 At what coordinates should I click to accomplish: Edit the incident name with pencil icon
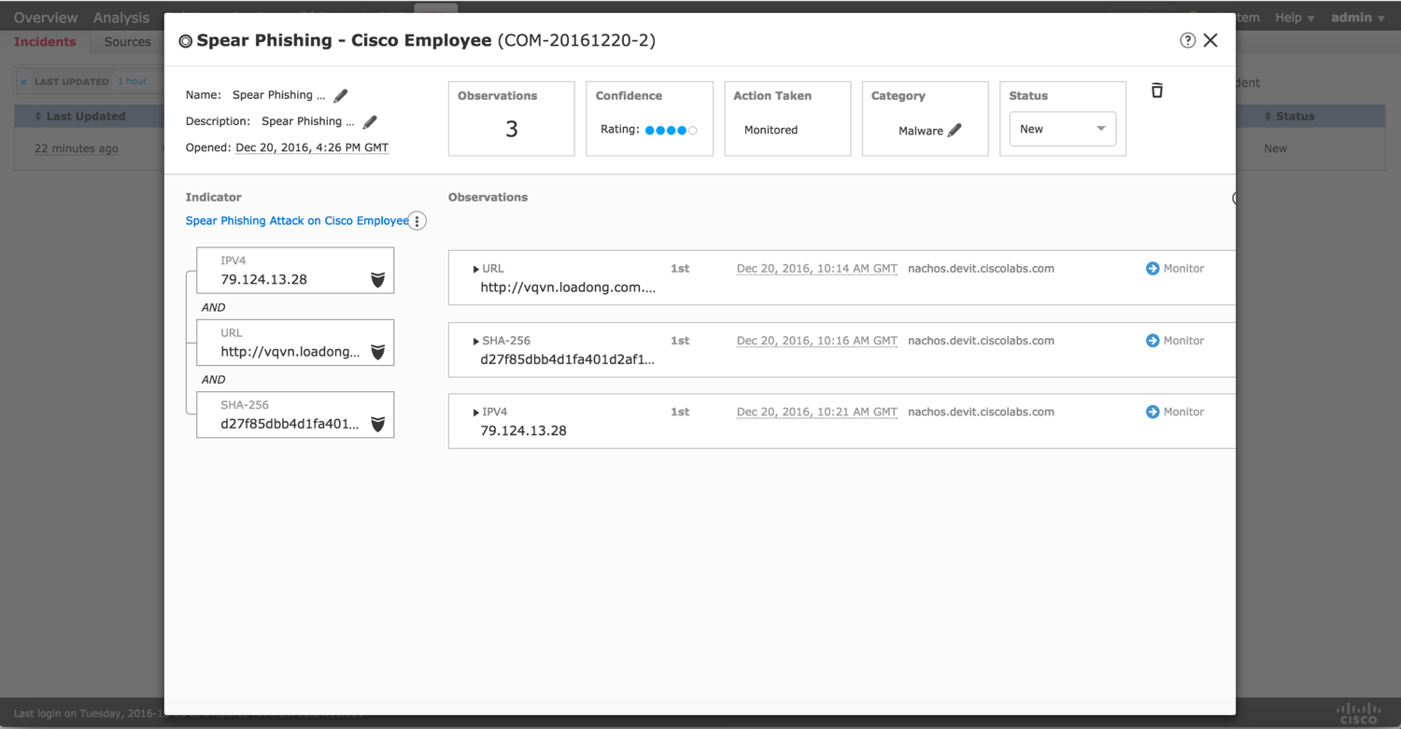(341, 95)
